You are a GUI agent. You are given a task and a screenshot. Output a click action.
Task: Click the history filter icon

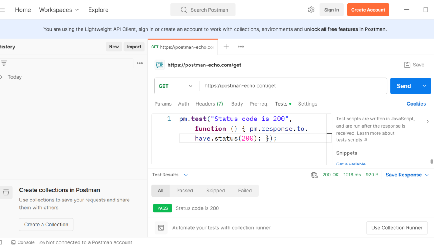[4, 63]
